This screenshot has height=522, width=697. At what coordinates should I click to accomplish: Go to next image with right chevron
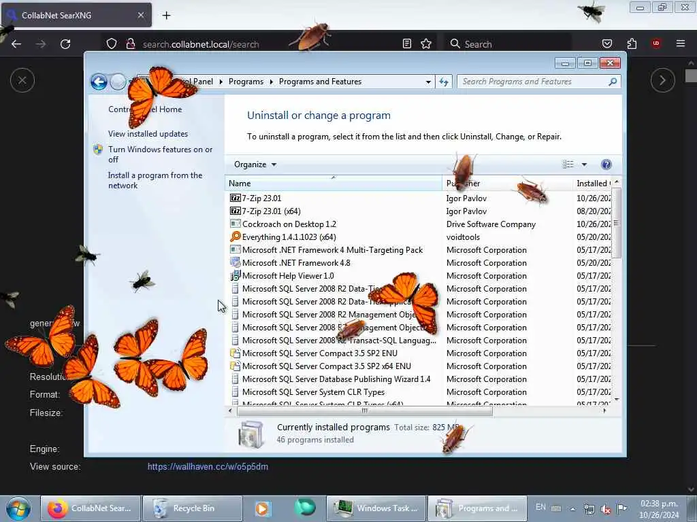[662, 80]
